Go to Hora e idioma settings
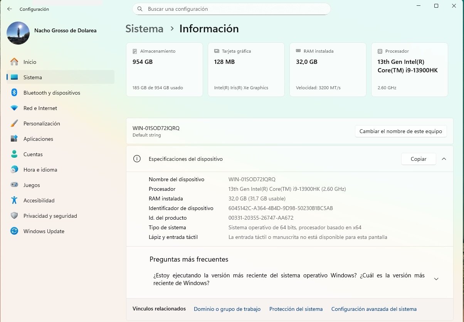The width and height of the screenshot is (464, 322). (40, 170)
